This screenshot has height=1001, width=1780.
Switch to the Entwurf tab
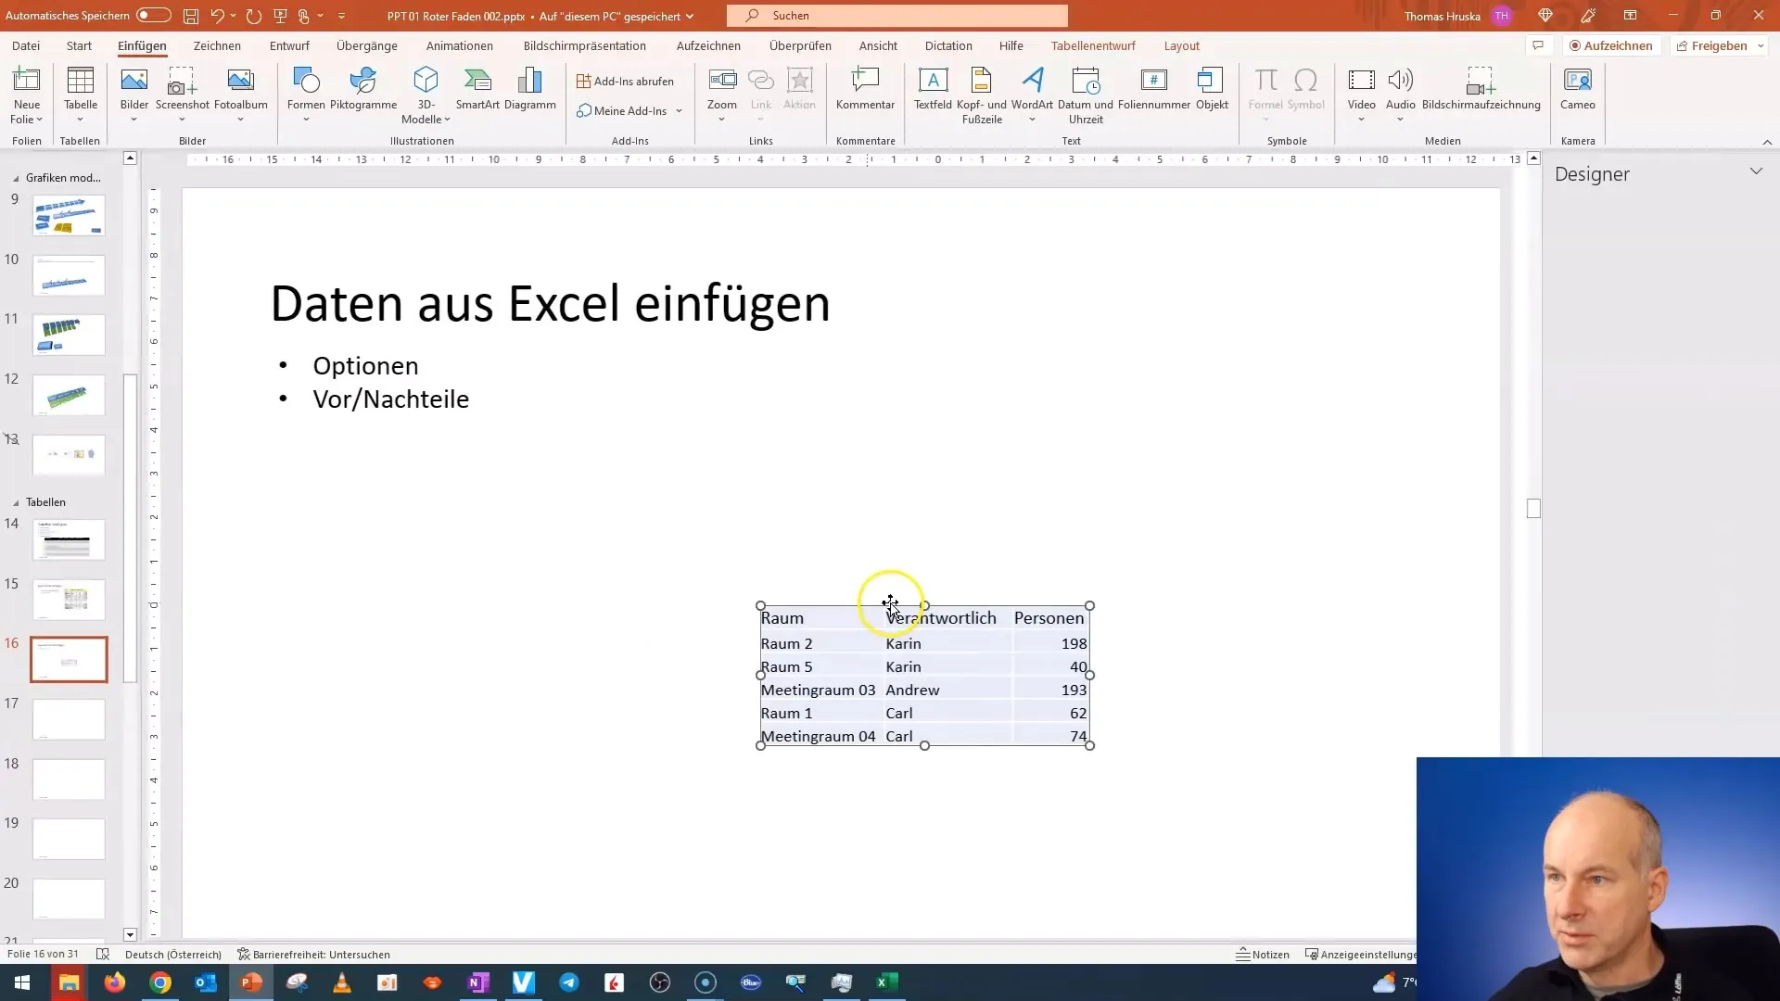point(289,45)
